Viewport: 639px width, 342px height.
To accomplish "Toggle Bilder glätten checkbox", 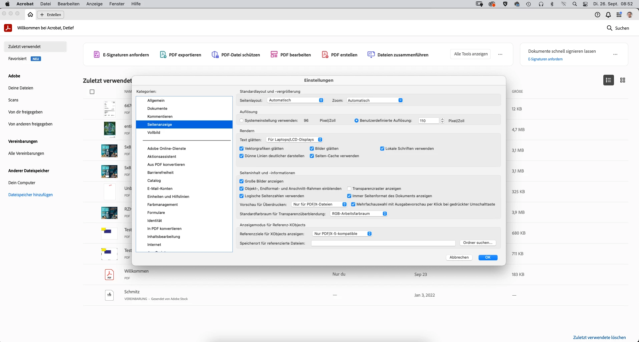I will [x=312, y=149].
